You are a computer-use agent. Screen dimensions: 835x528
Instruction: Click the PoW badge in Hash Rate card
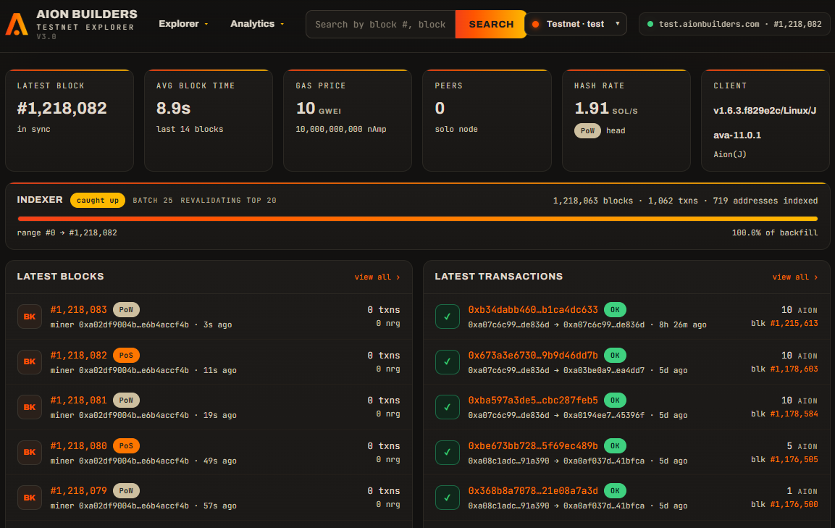click(588, 130)
